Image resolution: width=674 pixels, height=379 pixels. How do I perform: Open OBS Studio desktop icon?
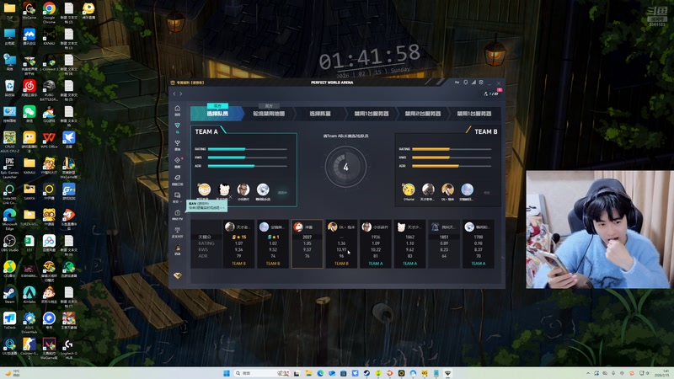click(x=9, y=243)
